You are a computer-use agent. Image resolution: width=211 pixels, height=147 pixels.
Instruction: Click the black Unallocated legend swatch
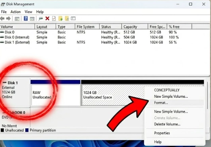pyautogui.click(x=2, y=130)
